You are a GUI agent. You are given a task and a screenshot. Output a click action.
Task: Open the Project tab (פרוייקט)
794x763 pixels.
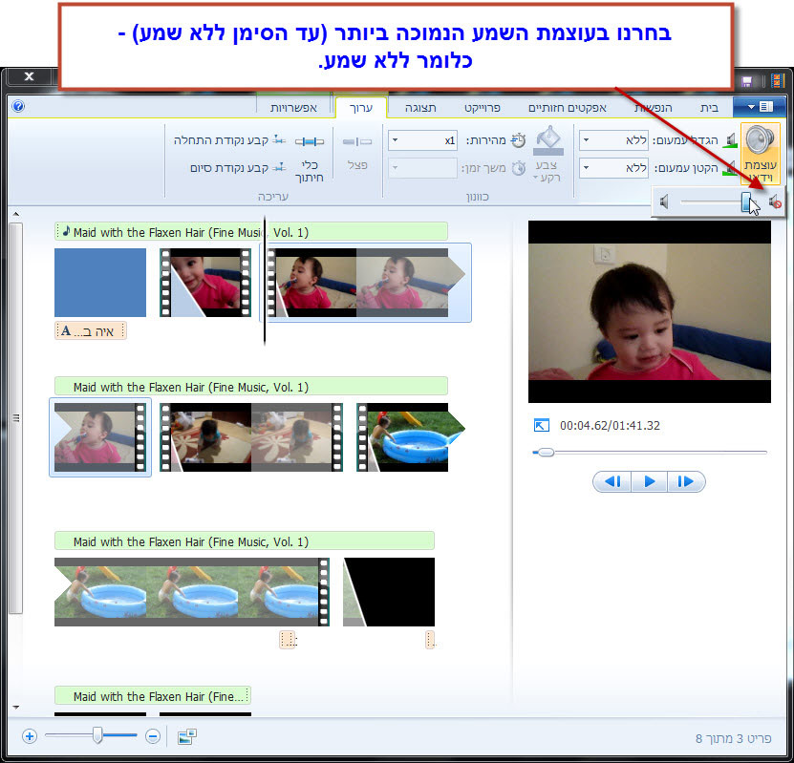(x=483, y=108)
